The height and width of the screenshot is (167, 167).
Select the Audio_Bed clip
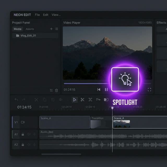point(103,134)
